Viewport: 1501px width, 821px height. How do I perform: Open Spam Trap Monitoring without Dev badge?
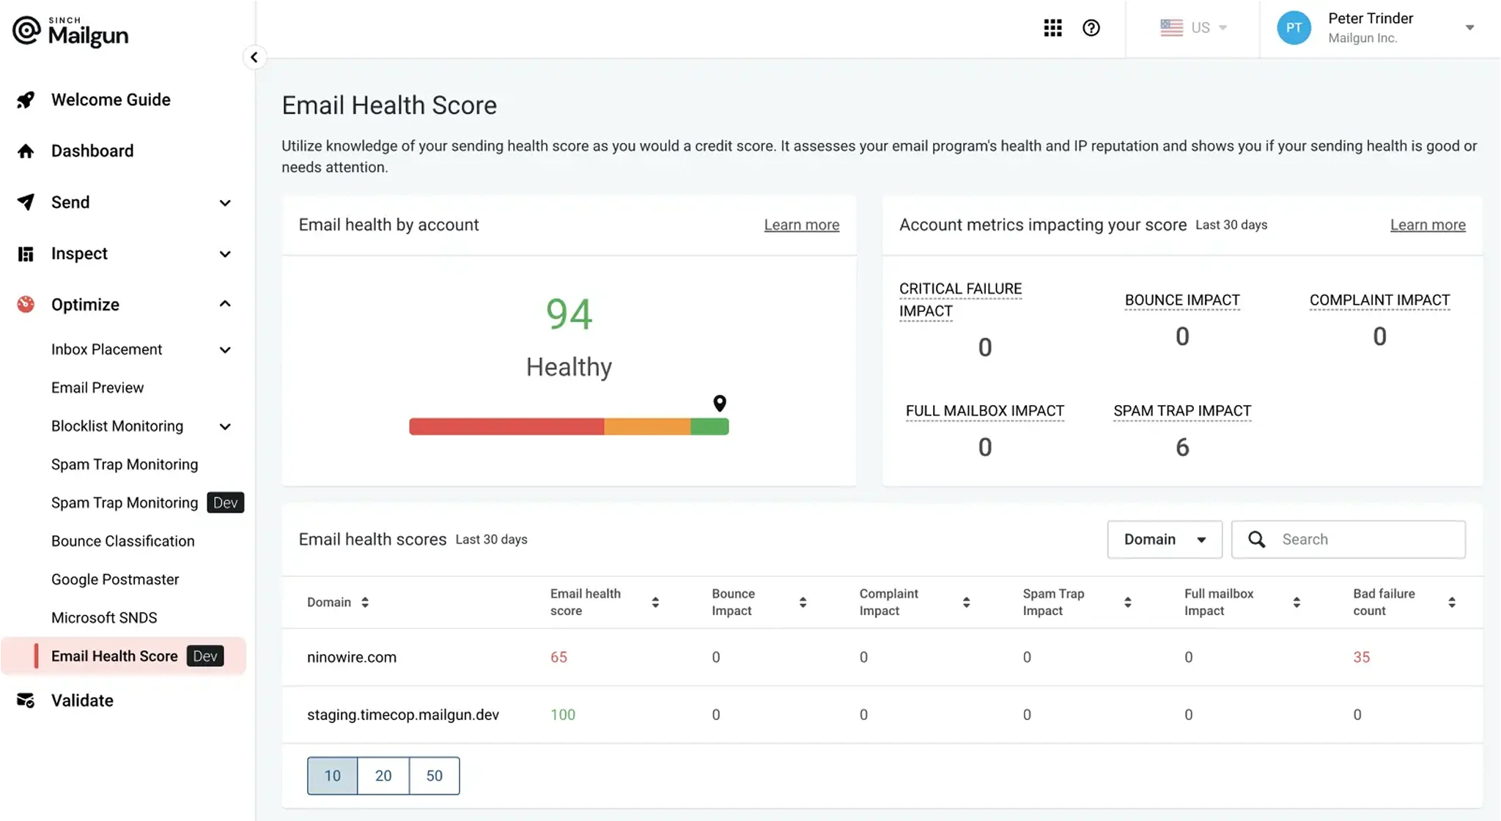click(x=125, y=464)
